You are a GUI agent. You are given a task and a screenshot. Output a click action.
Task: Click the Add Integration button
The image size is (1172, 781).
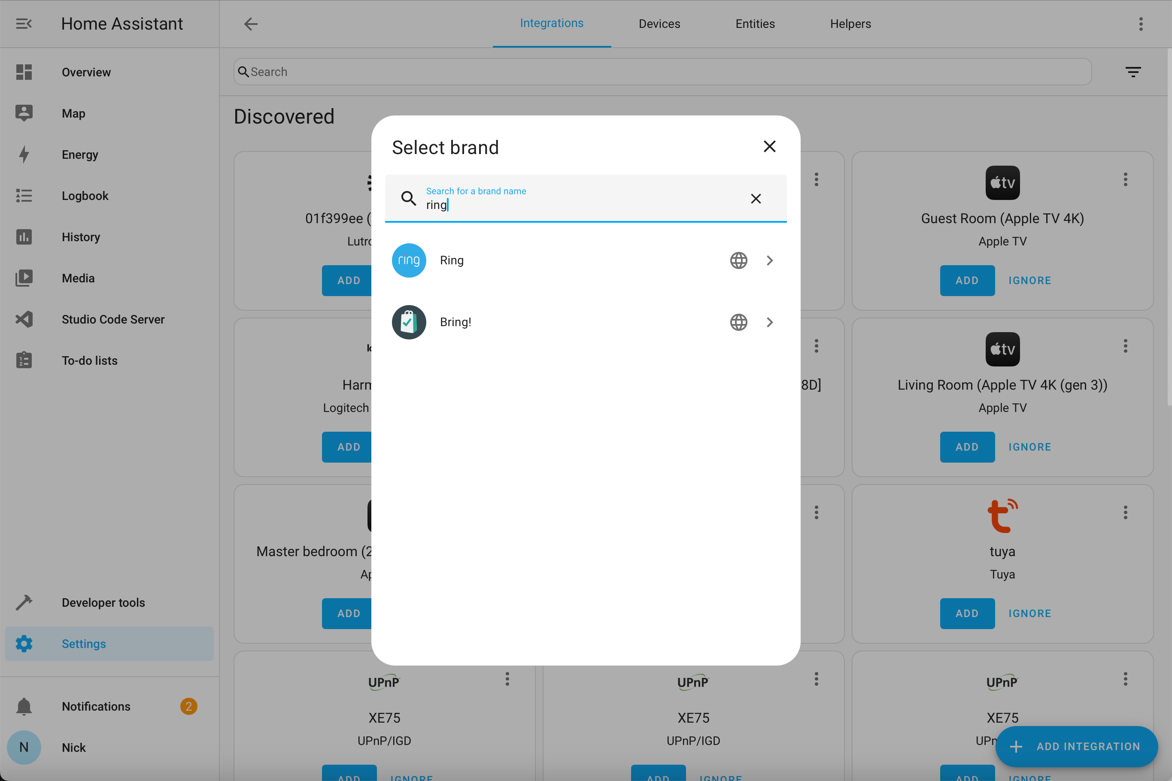1076,746
